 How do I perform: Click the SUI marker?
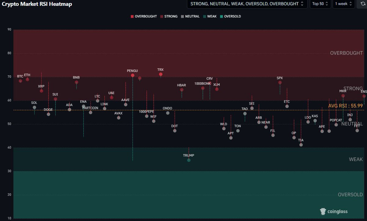55,99
